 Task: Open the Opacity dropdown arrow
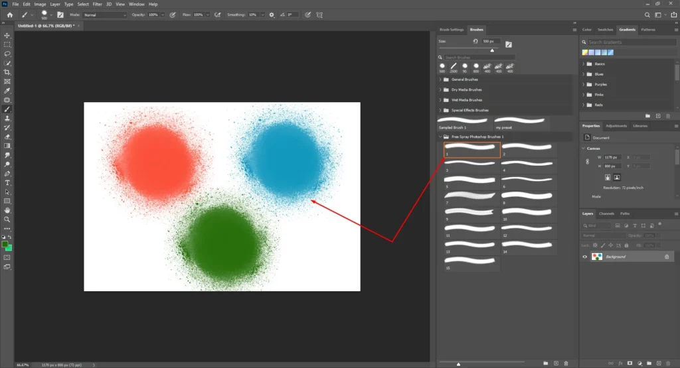(x=163, y=15)
